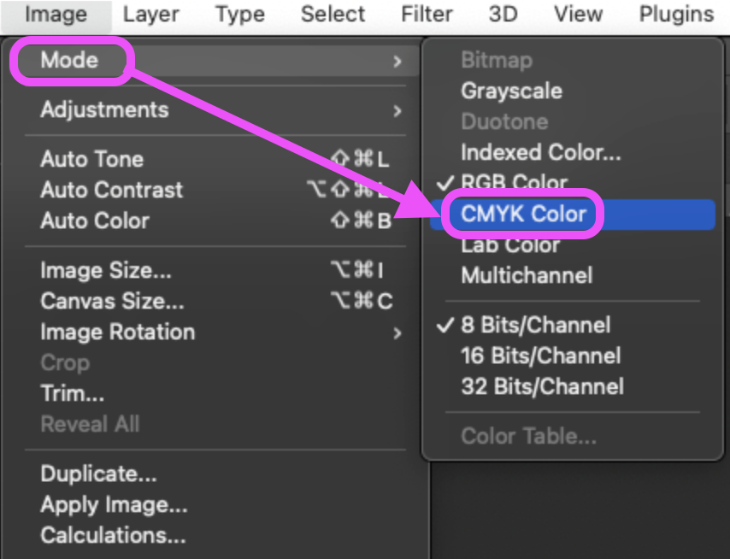Open the Select menu
Image resolution: width=730 pixels, height=559 pixels.
[x=333, y=15]
